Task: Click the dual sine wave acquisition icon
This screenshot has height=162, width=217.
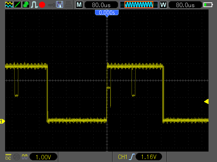Action: click(x=9, y=4)
